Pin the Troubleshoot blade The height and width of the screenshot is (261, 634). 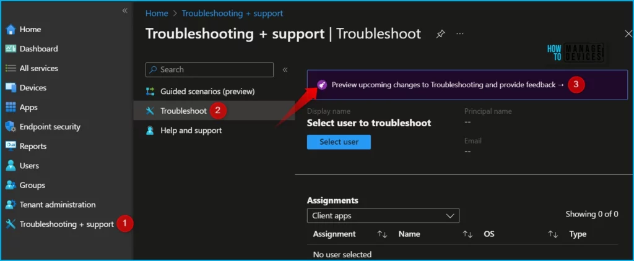click(440, 35)
